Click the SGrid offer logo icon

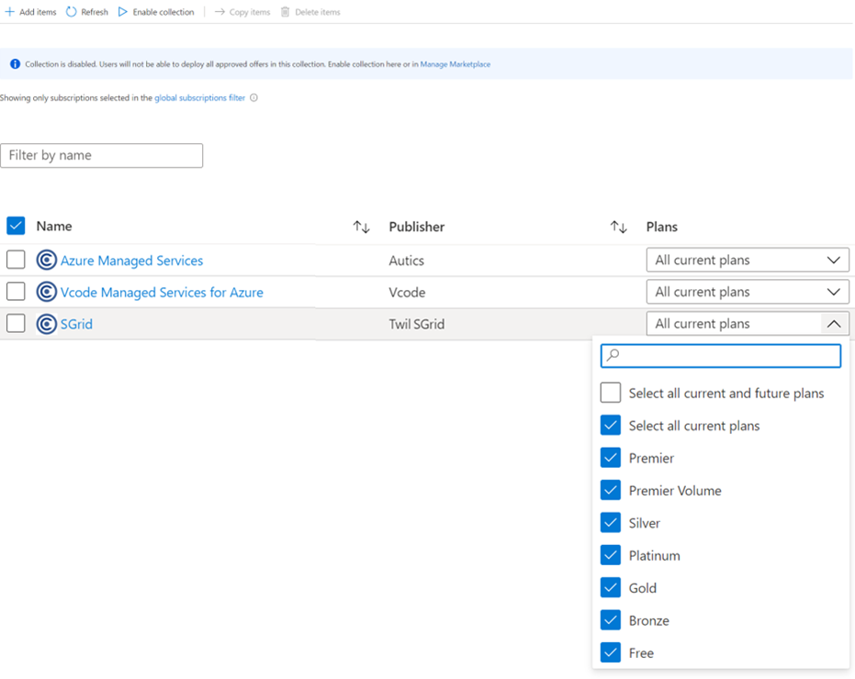47,324
